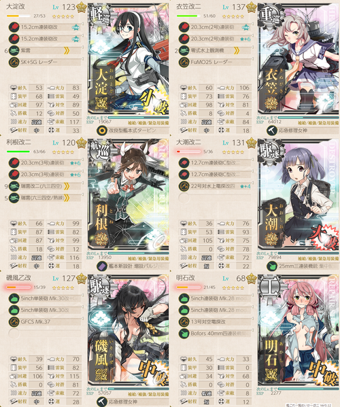340x407 pixels.
Task: Click the purple bulge icon on 利根改二's extra slot
Action: tap(102, 266)
